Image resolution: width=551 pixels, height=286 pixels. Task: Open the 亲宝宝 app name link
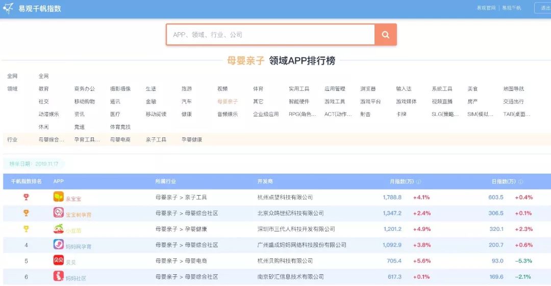73,199
